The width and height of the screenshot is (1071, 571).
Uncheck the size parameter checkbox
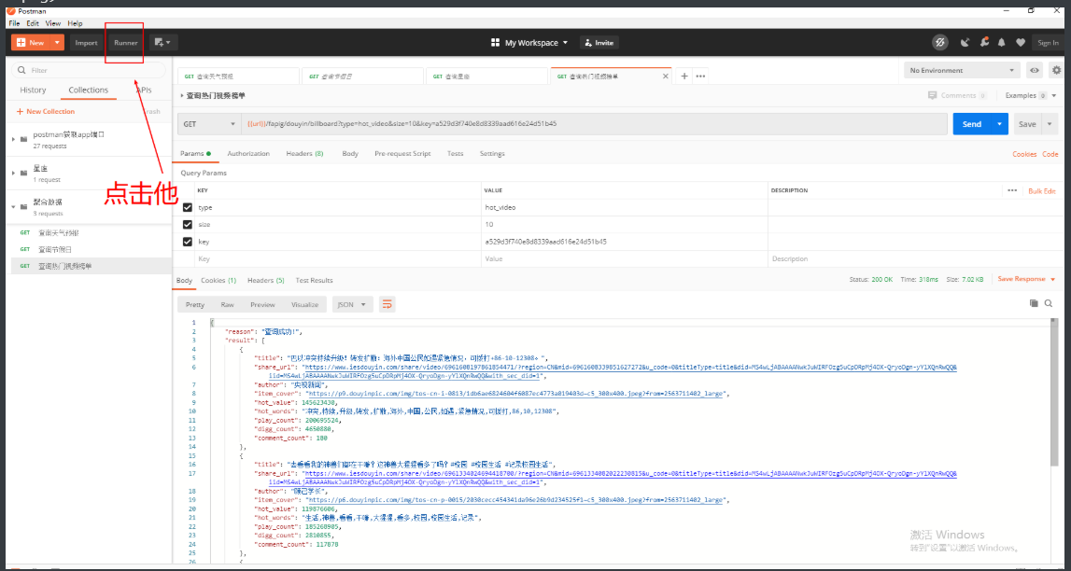pyautogui.click(x=187, y=225)
